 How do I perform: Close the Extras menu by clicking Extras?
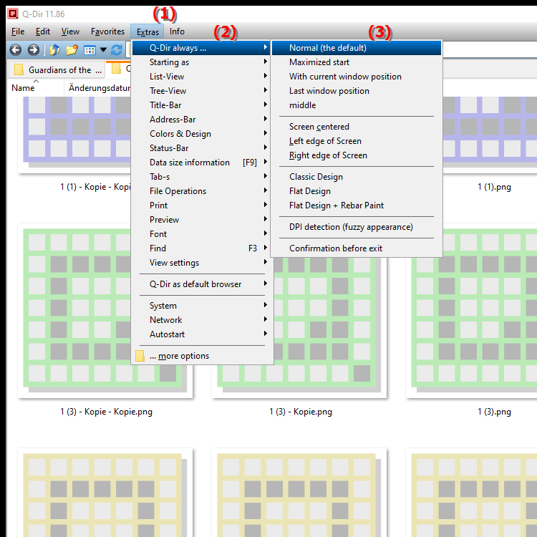[x=147, y=32]
